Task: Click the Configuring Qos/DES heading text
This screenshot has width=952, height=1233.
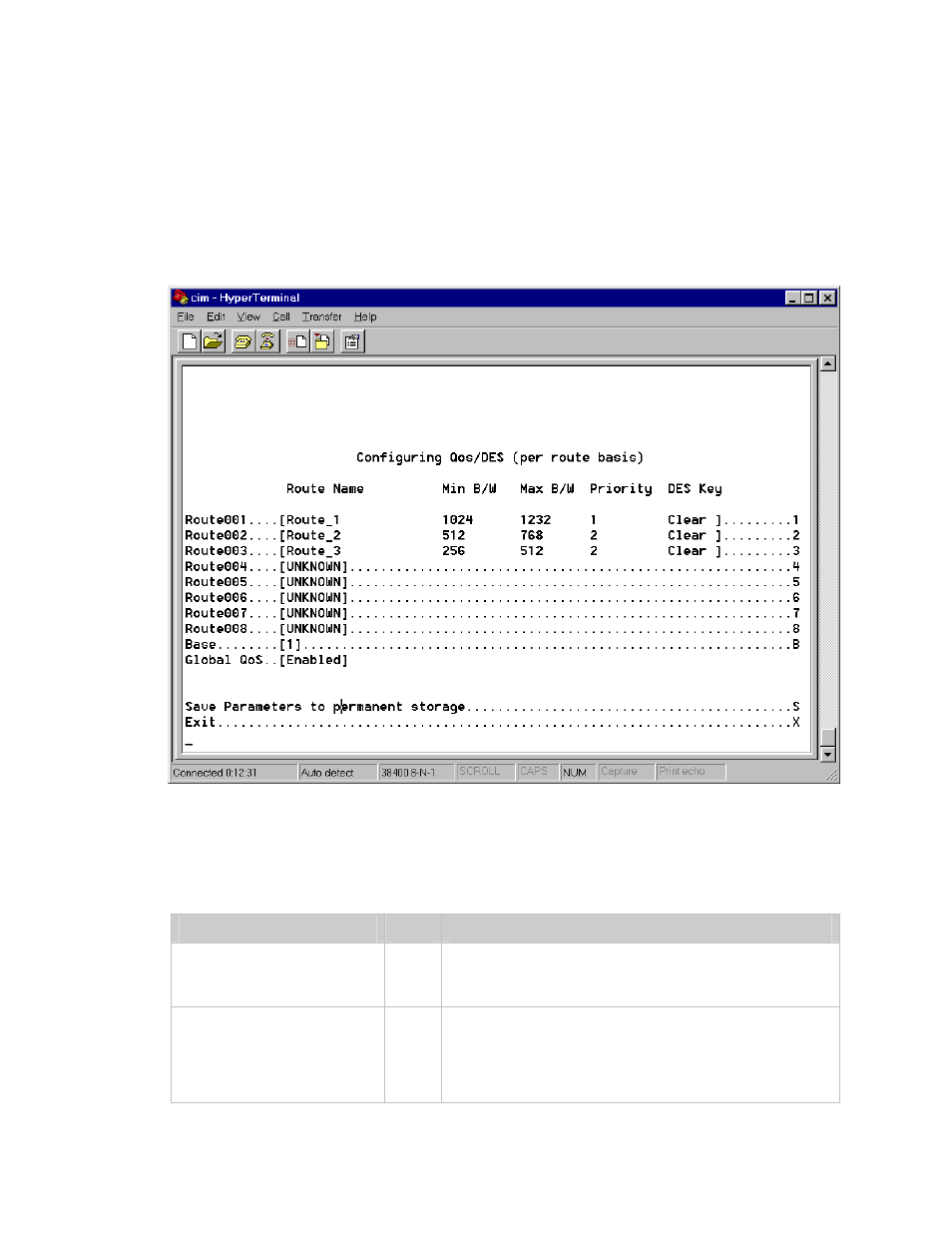Action: click(x=500, y=458)
